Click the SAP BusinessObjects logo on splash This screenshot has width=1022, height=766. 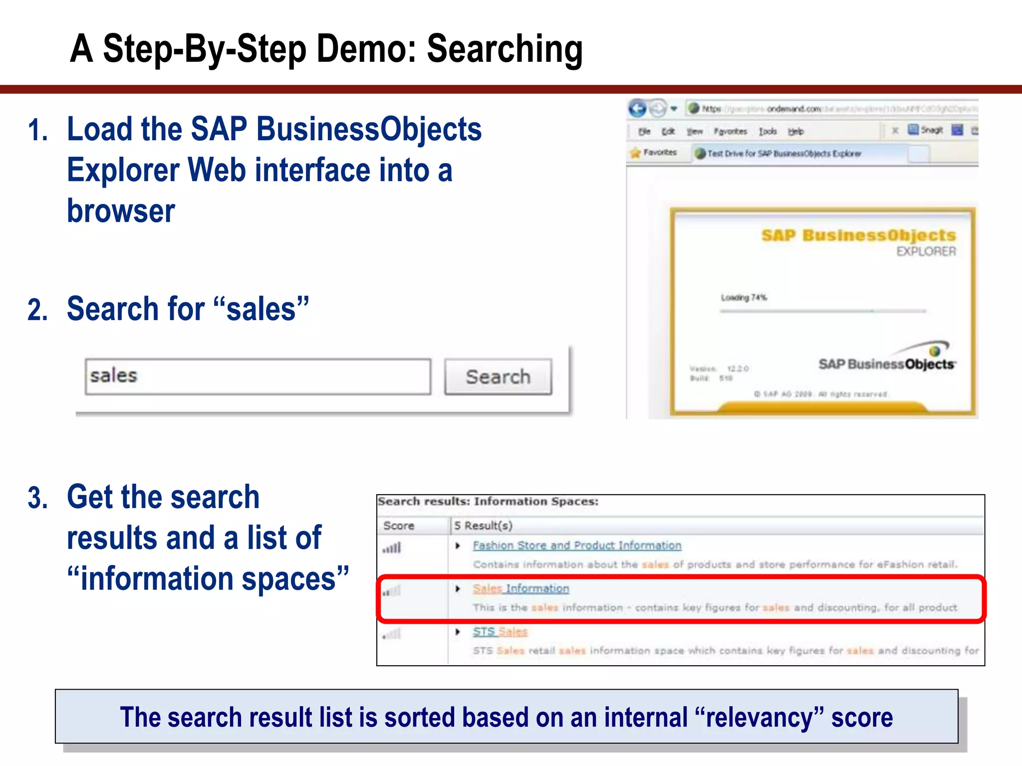point(887,358)
